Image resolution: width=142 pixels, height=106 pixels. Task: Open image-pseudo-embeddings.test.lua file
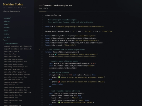coord(18,92)
